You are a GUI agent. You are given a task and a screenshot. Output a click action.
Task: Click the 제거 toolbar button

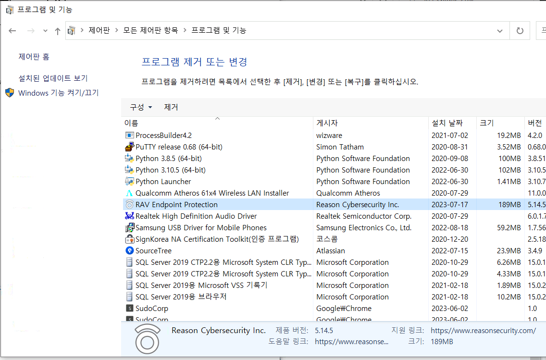[x=171, y=107]
